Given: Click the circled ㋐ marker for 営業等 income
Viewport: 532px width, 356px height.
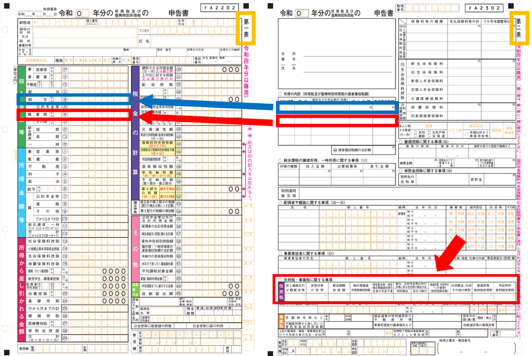Looking at the screenshot, I should click(65, 70).
